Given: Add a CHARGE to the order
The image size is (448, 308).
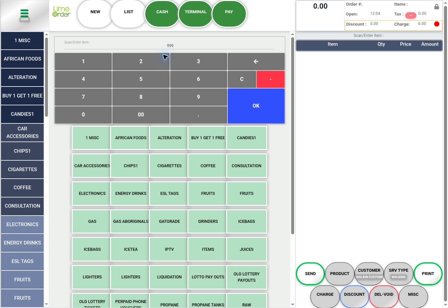Looking at the screenshot, I should [x=325, y=296].
